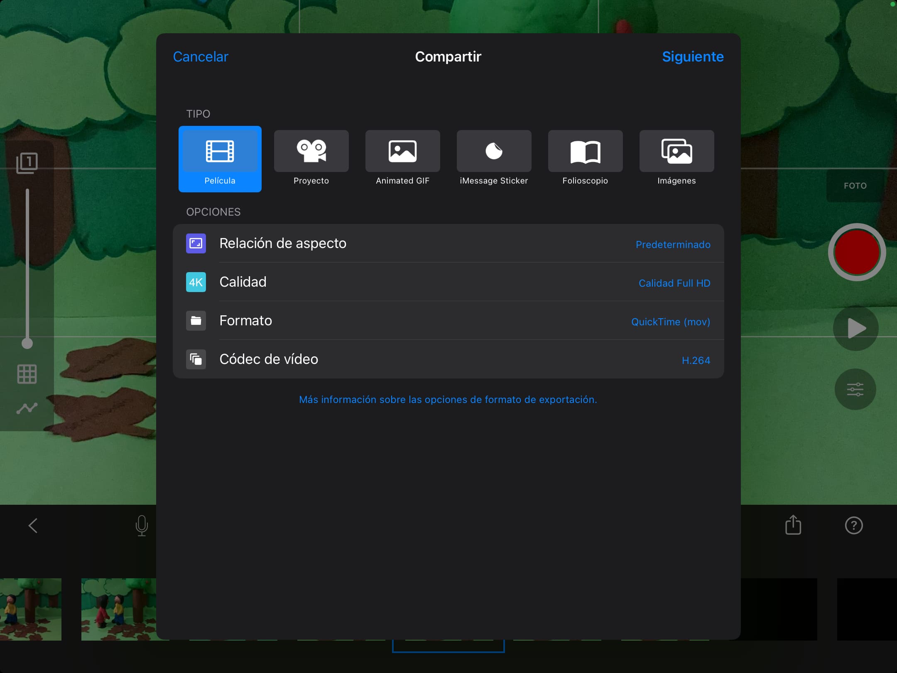The height and width of the screenshot is (673, 897).
Task: Select Animated GIF export type
Action: pos(402,159)
